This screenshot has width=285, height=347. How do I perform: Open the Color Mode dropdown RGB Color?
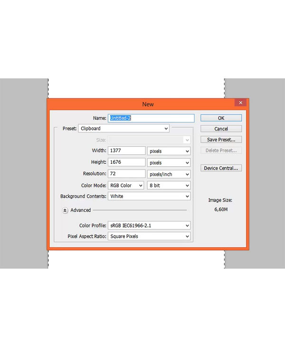(126, 185)
